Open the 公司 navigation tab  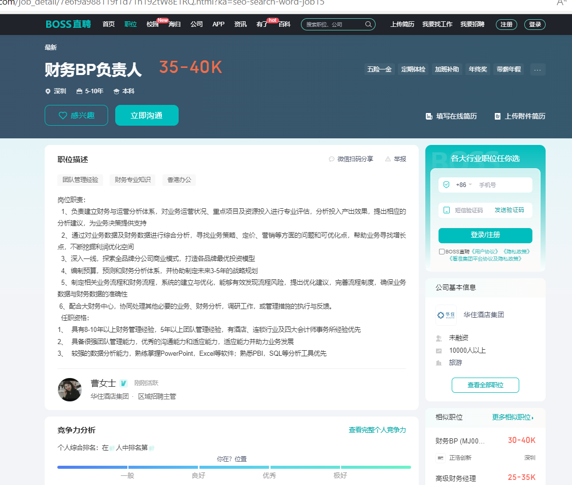pos(196,24)
